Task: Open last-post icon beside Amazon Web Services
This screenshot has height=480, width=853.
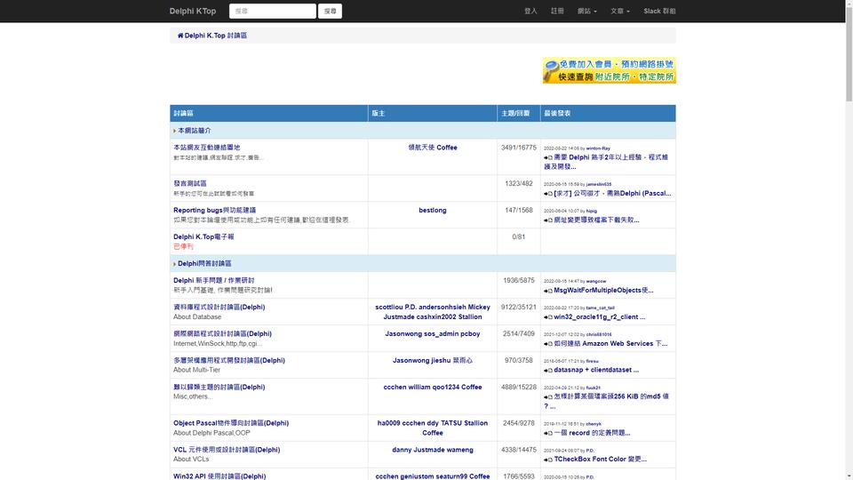Action: tap(548, 344)
